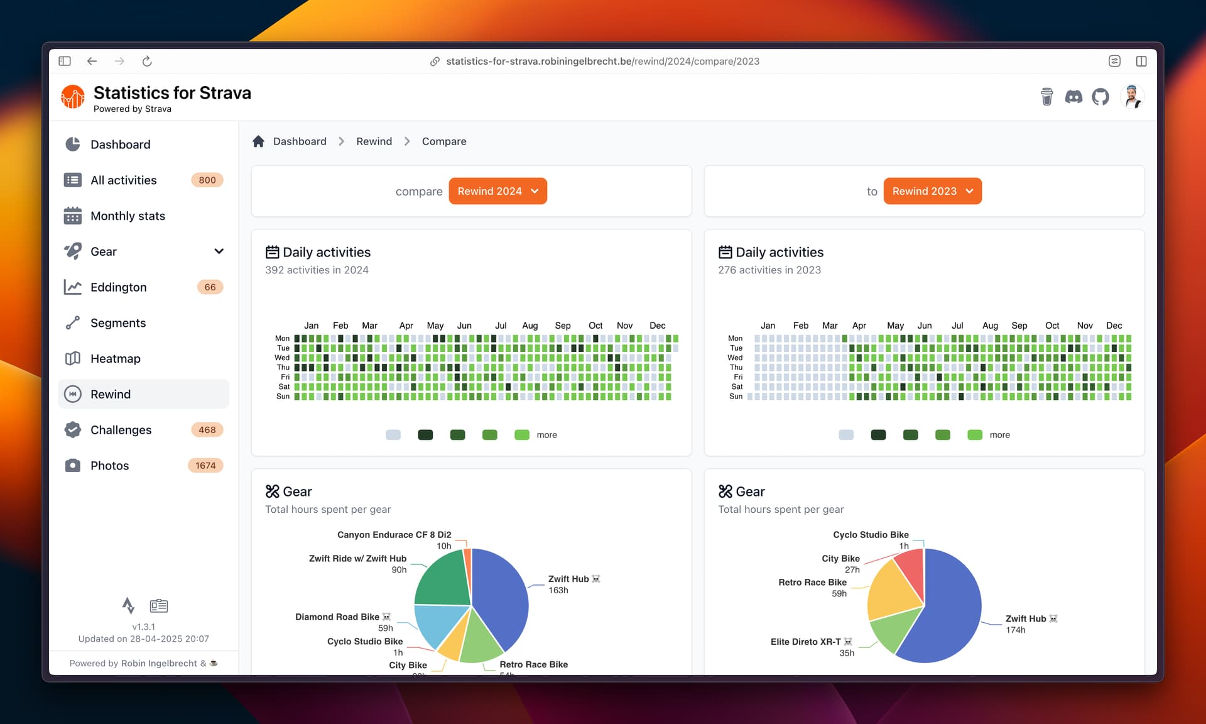Open the Robin Ingelbrecht footer link
The width and height of the screenshot is (1206, 724).
159,663
